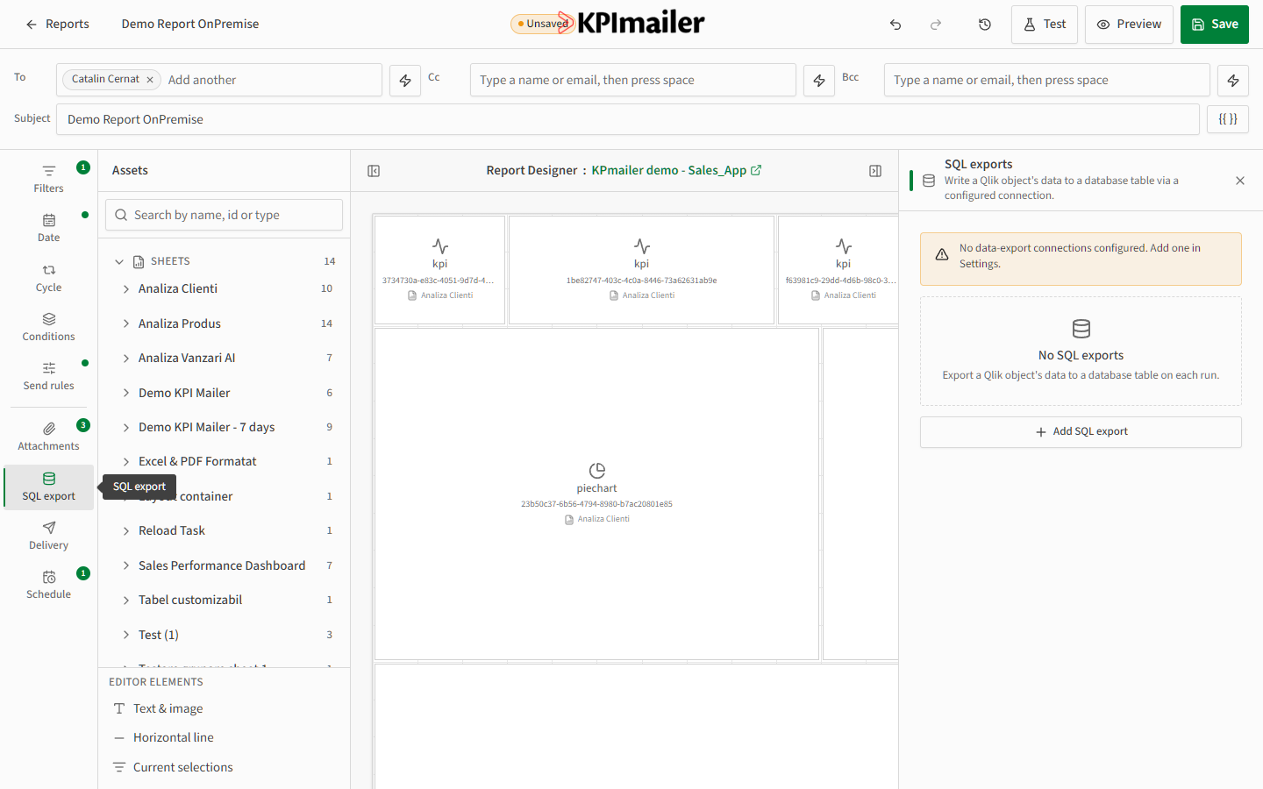Go to the Conditions section
The image size is (1263, 789).
pyautogui.click(x=49, y=326)
